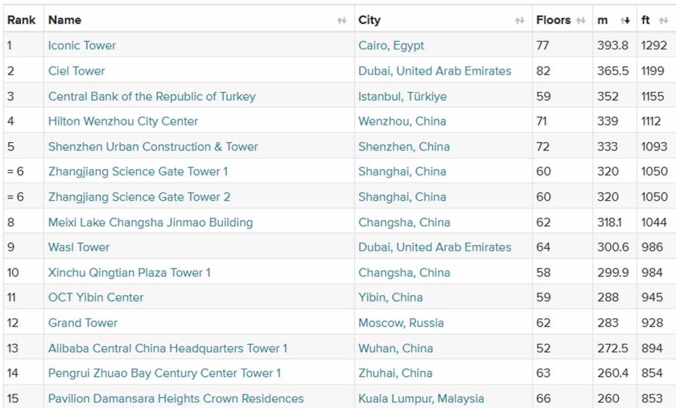Click Dubai link in Ciel Tower row
This screenshot has height=408, width=676.
click(x=434, y=71)
